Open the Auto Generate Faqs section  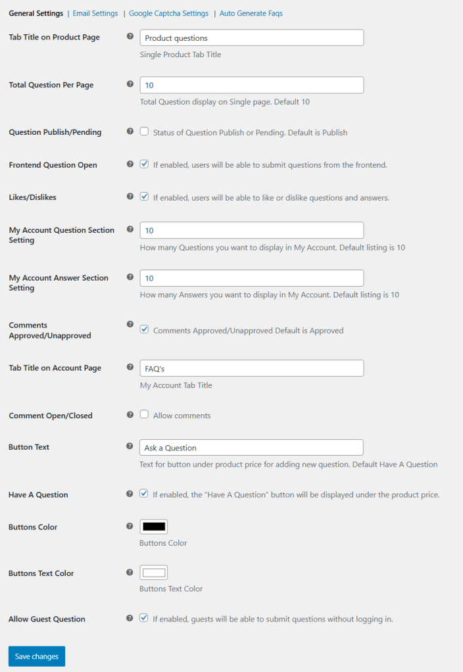click(251, 12)
